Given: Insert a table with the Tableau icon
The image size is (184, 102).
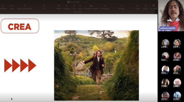Looking at the screenshot, I should point(59,6).
